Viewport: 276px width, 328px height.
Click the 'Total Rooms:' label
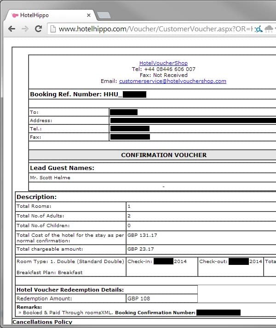pyautogui.click(x=34, y=206)
